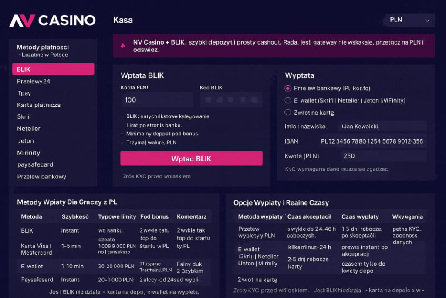Click the 'Metoda wypiaty' column header
Viewport: 446px width, 298px height.
260,216
